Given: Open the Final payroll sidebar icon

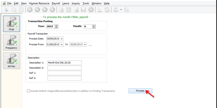Looking at the screenshot, I should point(11,23).
